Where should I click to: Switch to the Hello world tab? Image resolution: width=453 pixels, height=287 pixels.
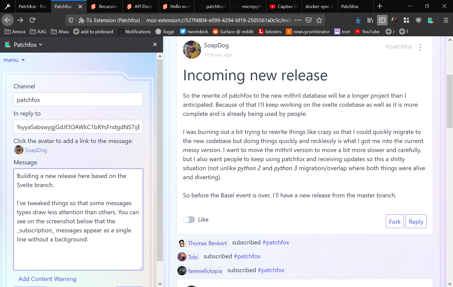[x=176, y=6]
